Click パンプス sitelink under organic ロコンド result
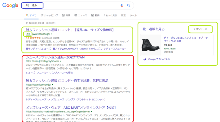Screen dimensions: 220x122 [x=71, y=99]
